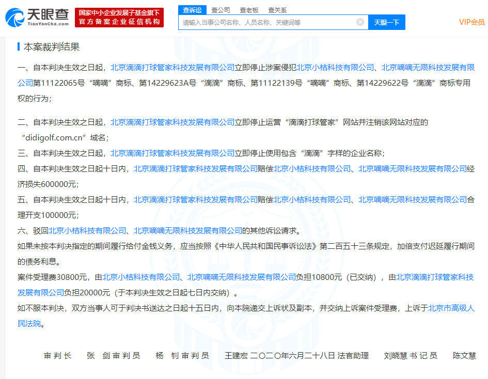This screenshot has width=488, height=379.
Task: Open 北京滴滴打球管家科技发展有限公司 link in item 四
Action: [196, 169]
